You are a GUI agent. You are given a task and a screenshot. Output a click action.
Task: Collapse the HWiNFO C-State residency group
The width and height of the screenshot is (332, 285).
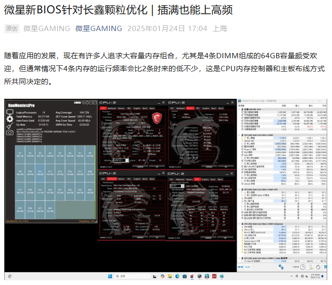pos(239,258)
